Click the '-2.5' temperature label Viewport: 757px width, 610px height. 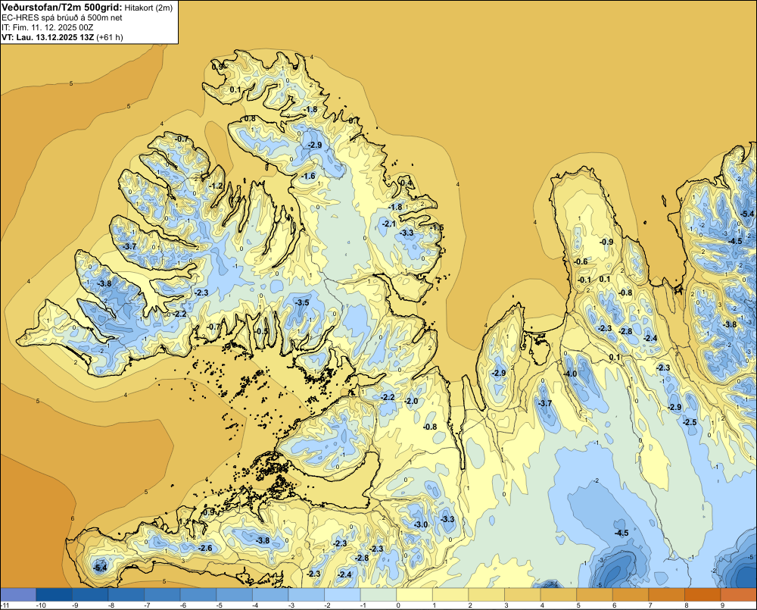pos(690,423)
